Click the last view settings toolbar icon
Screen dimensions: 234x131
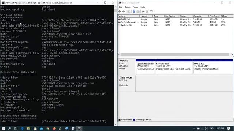151,11
